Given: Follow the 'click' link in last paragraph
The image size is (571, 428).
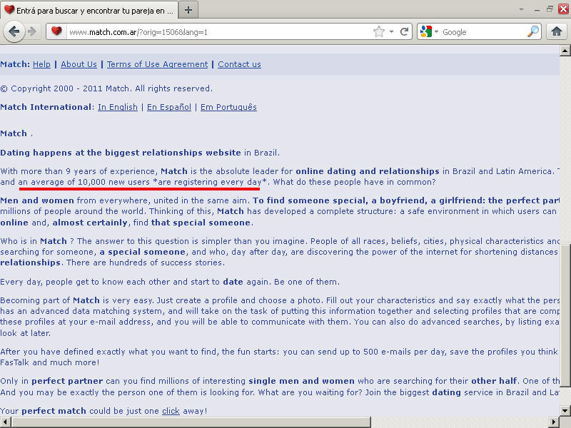Looking at the screenshot, I should click(x=171, y=411).
